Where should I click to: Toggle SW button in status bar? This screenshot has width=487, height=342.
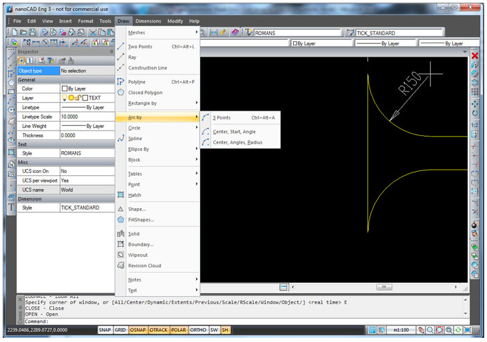point(214,330)
